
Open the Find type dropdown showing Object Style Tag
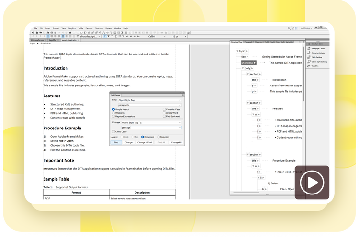click(150, 100)
